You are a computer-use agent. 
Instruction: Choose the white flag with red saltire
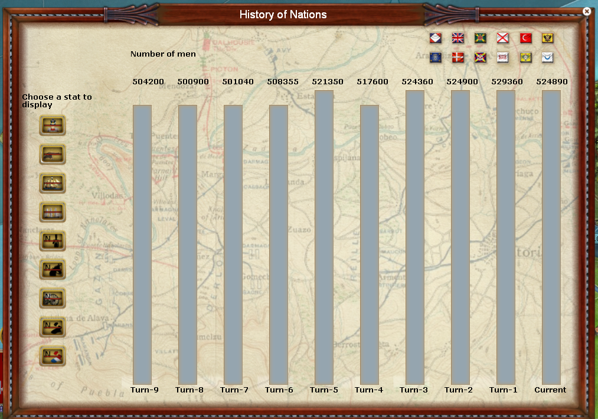pyautogui.click(x=503, y=38)
